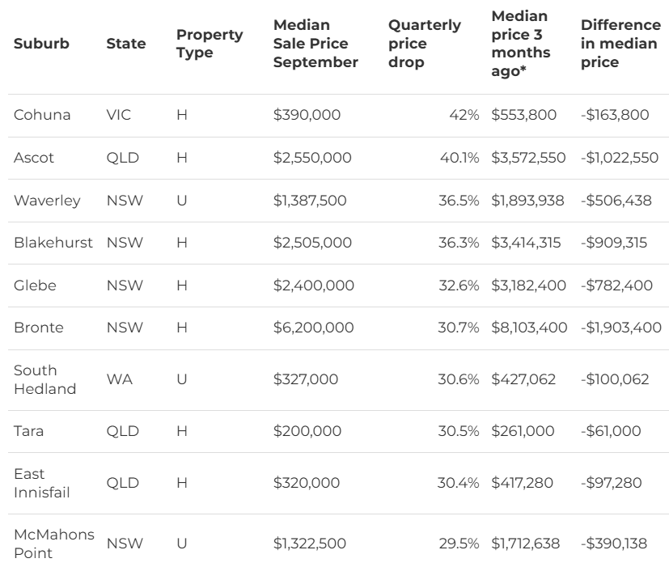Select Median price 3 months ago header
The image size is (669, 567).
coord(521,44)
